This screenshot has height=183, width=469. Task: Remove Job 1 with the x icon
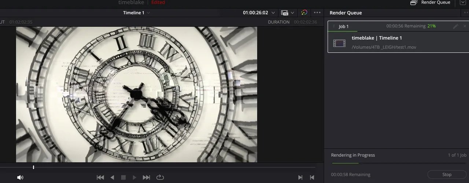click(465, 26)
